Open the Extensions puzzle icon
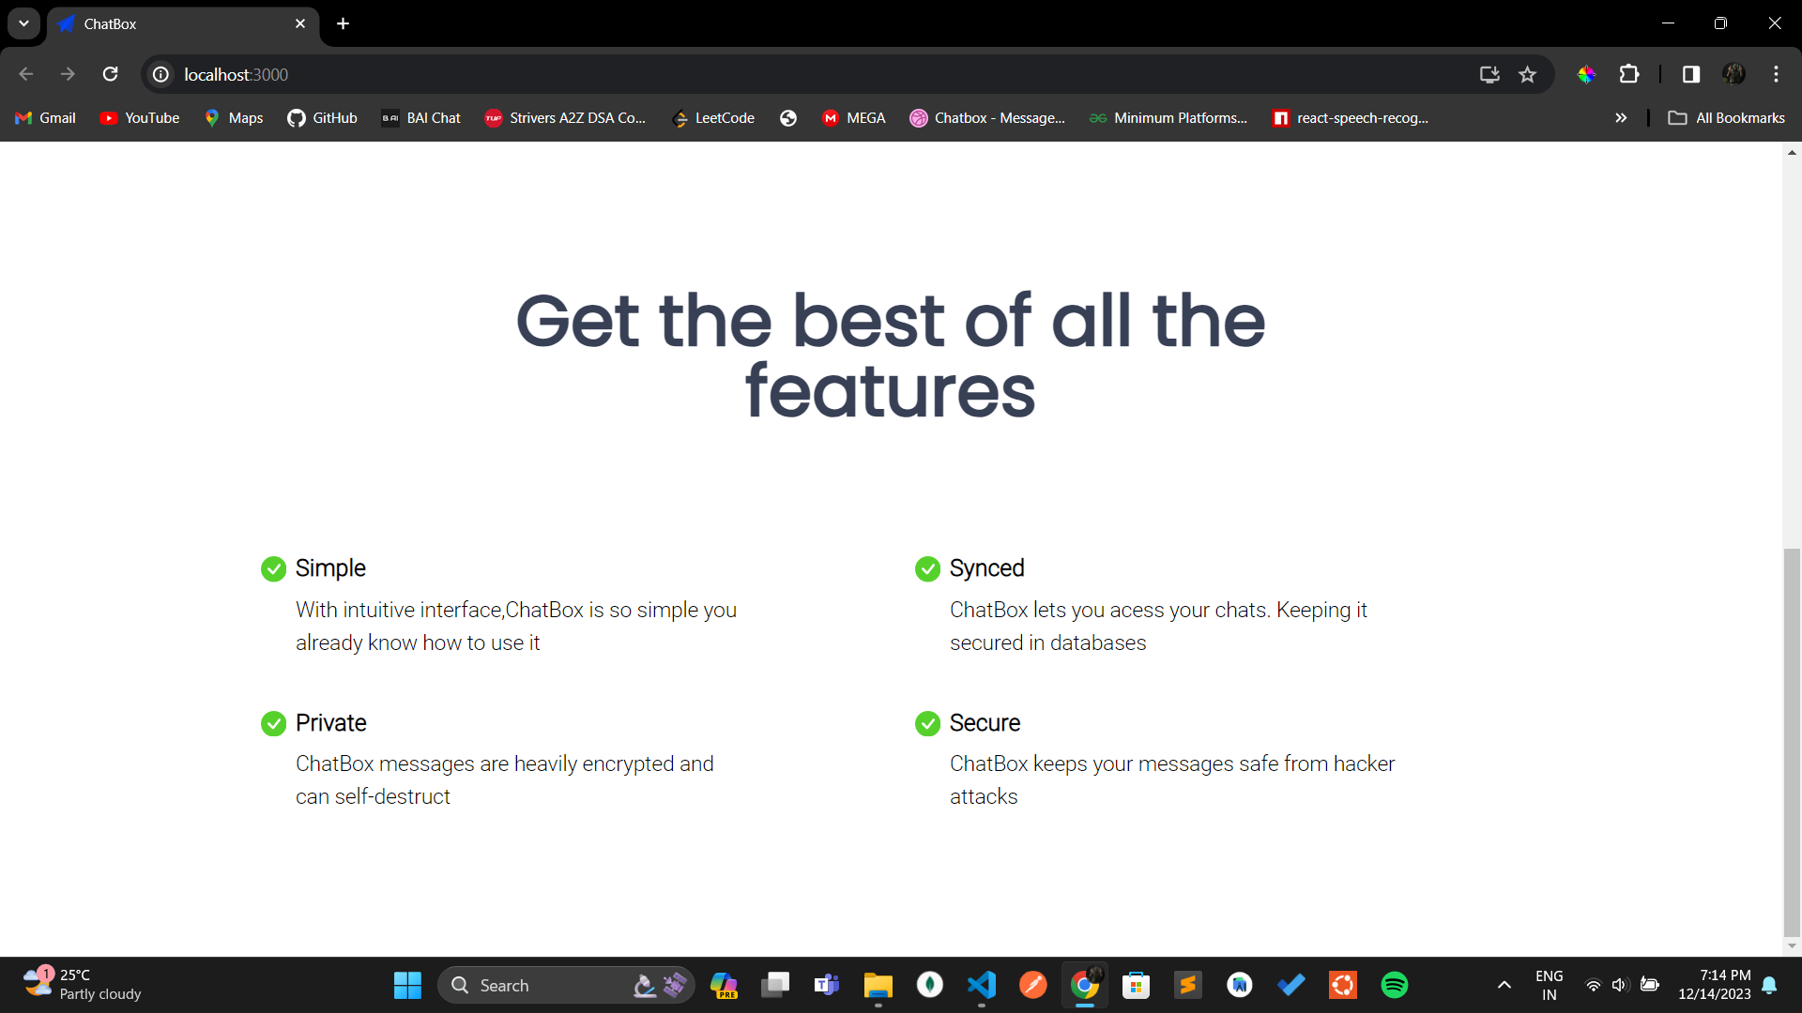The height and width of the screenshot is (1013, 1802). [x=1629, y=74]
